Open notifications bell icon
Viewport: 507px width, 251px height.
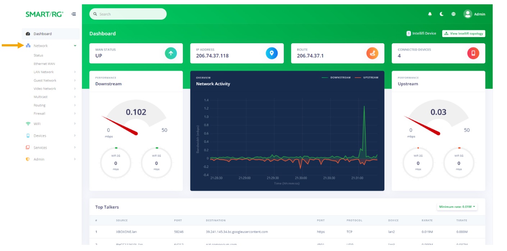pos(430,14)
